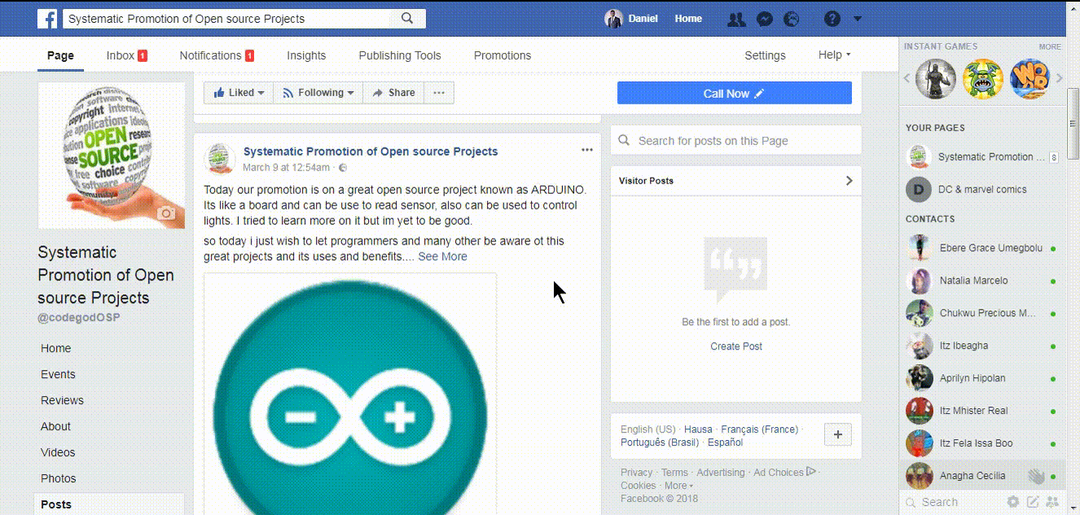Open the Word game Instant Games icon
The height and width of the screenshot is (515, 1080).
1030,79
